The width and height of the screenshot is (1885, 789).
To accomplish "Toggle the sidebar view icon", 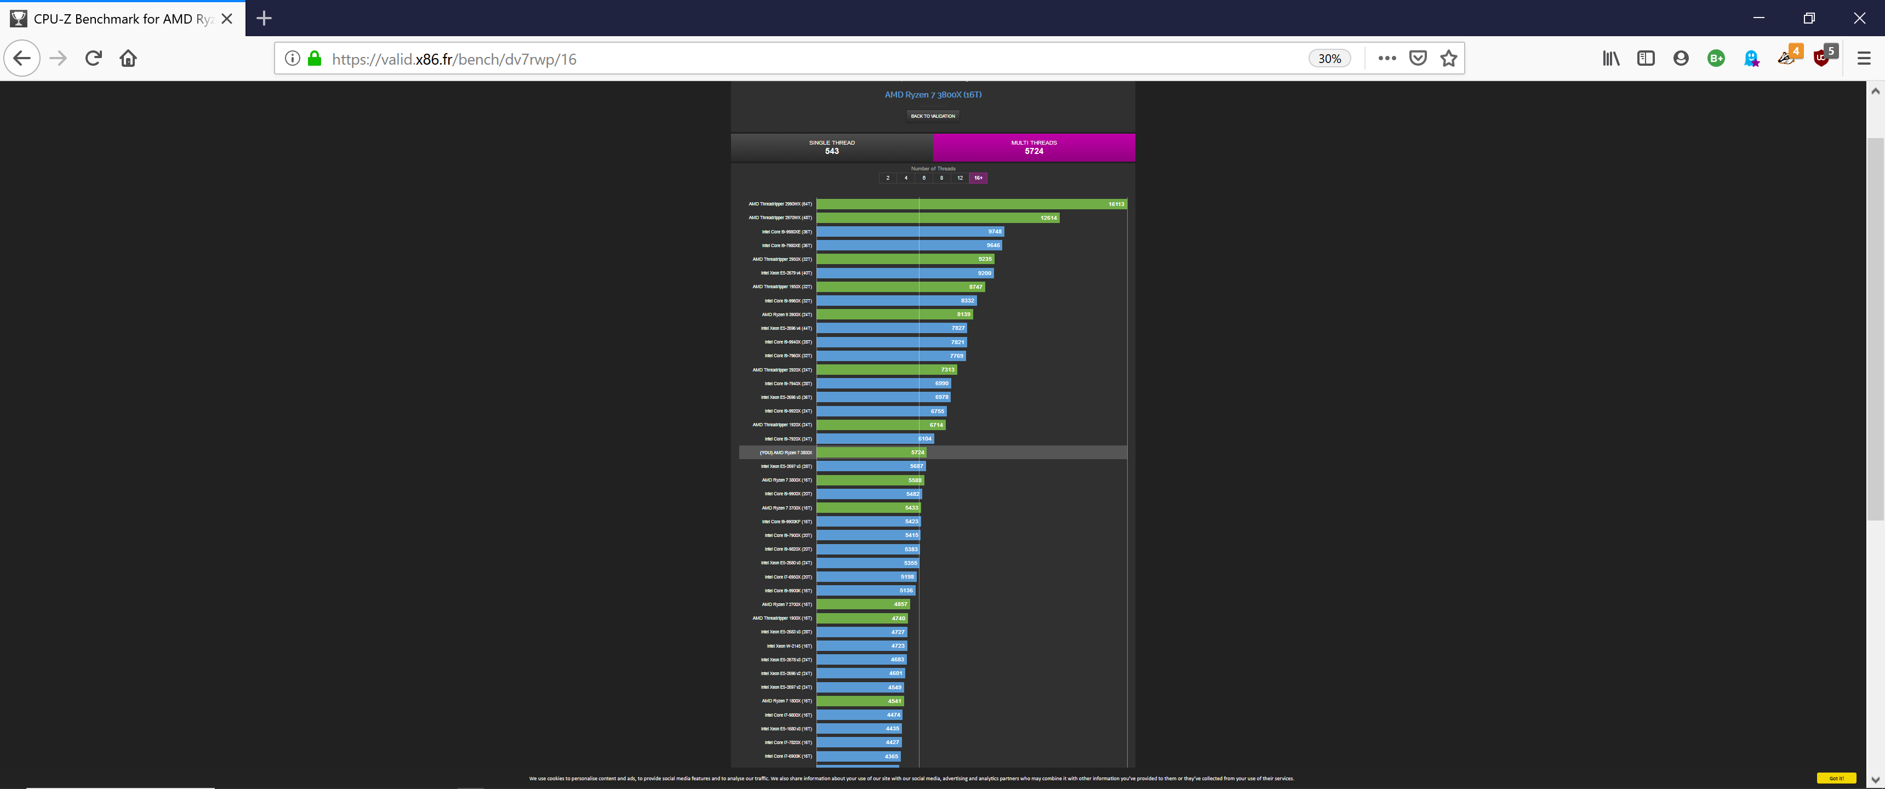I will (1646, 59).
